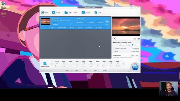Click the Auto Copy help question mark
Image resolution: width=180 pixels, height=101 pixels.
pyautogui.click(x=139, y=52)
